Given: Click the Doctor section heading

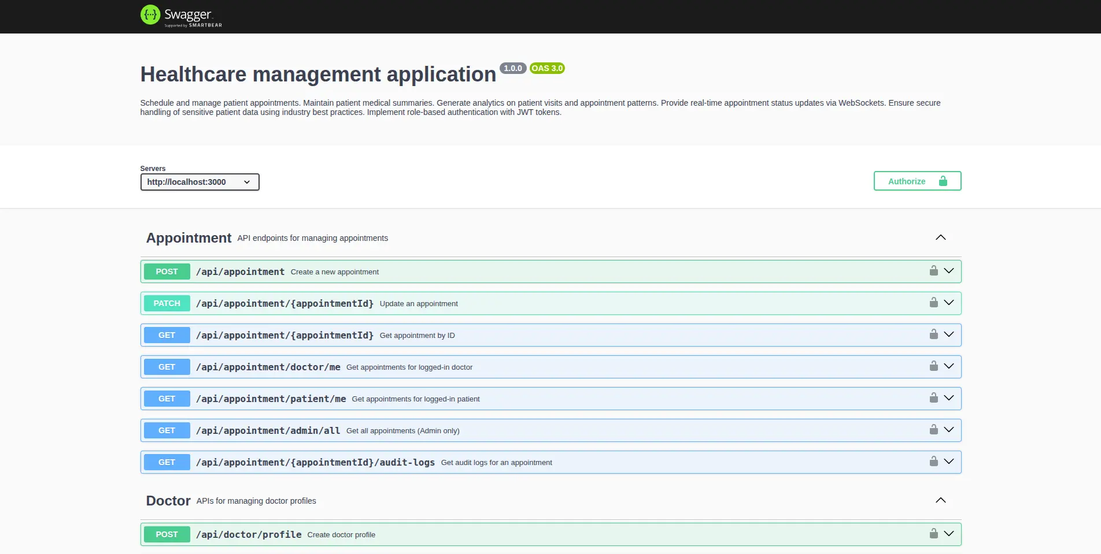Looking at the screenshot, I should click(x=168, y=501).
